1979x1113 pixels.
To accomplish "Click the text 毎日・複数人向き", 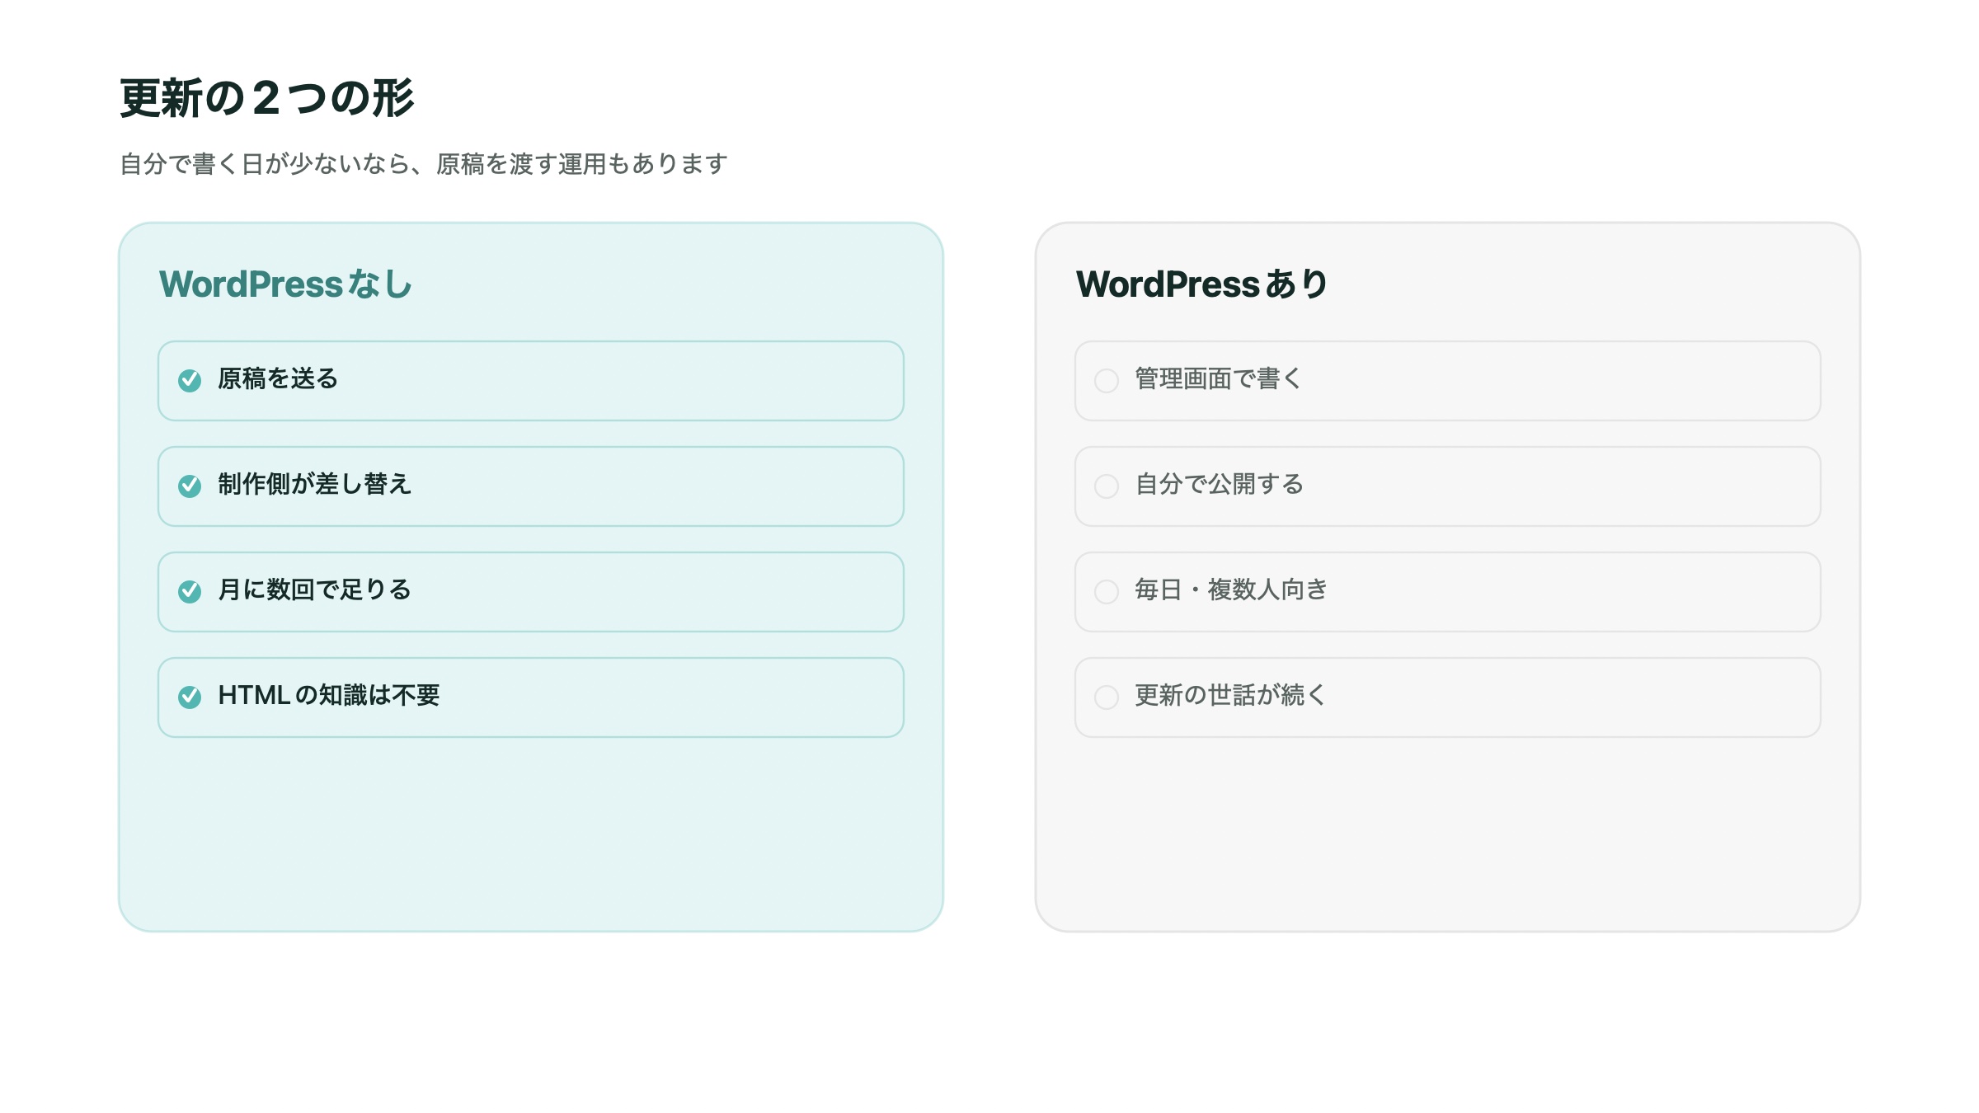I will [x=1231, y=589].
